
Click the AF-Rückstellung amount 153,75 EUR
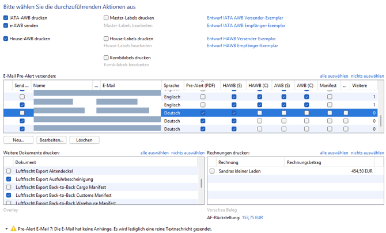(x=252, y=217)
